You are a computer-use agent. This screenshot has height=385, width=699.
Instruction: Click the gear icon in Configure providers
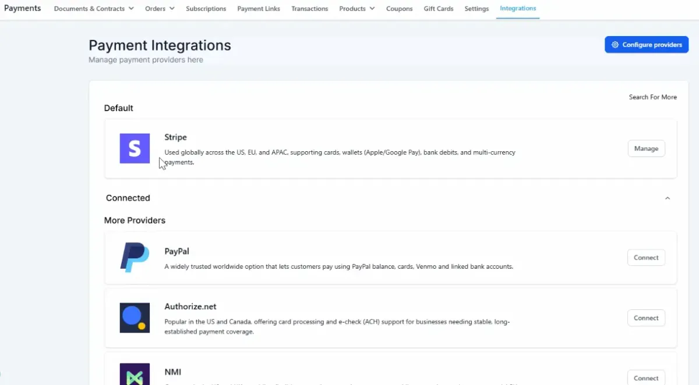point(615,45)
